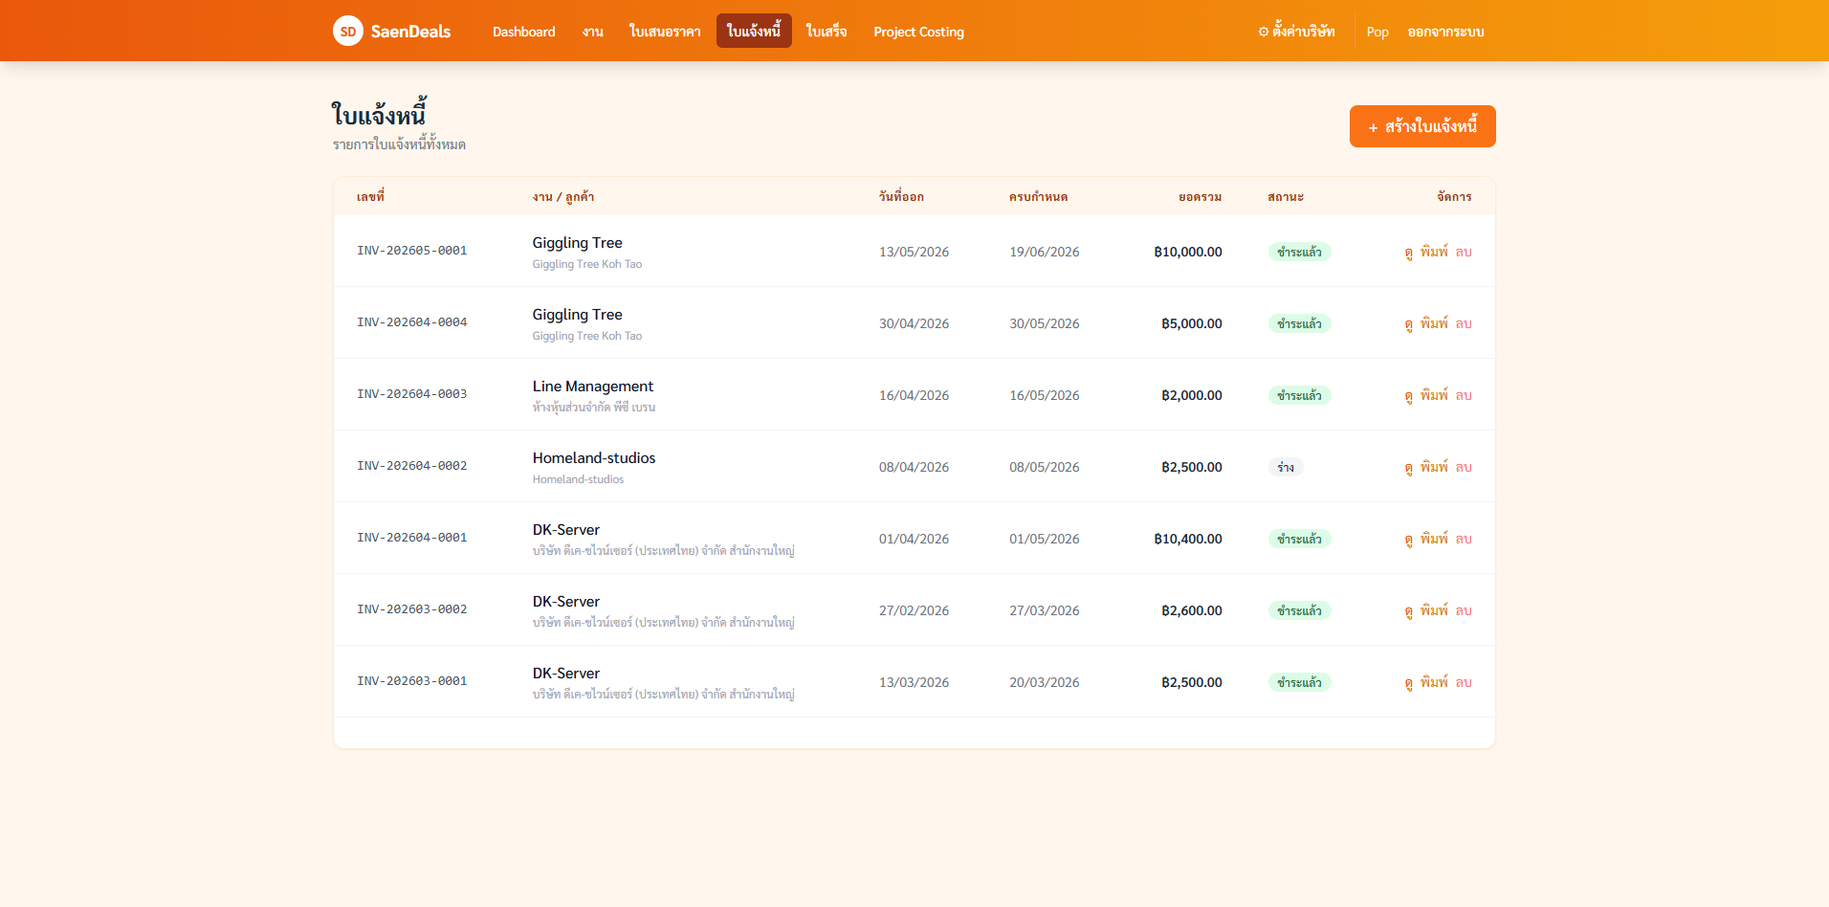
Task: Click the SD logo icon
Action: pos(348,31)
